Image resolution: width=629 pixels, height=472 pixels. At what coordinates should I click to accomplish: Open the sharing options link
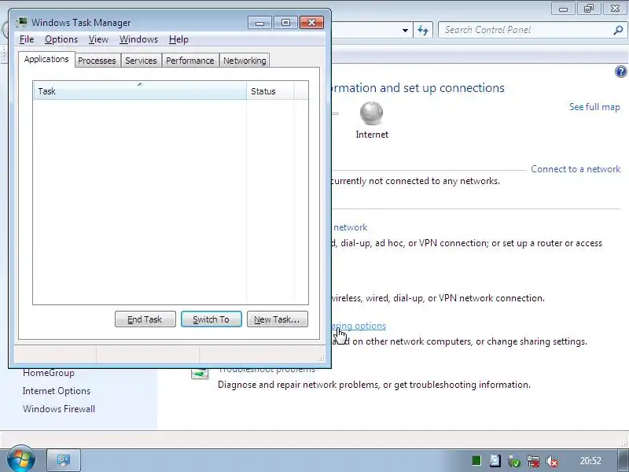pyautogui.click(x=359, y=326)
